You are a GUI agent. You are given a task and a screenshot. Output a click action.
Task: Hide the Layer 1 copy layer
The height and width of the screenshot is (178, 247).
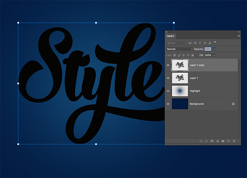(168, 65)
